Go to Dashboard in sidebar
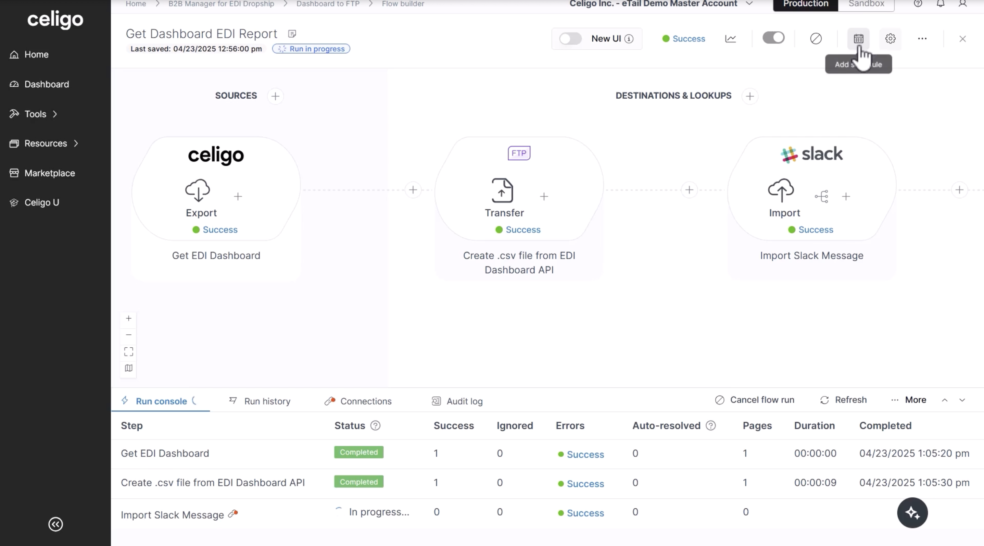This screenshot has height=546, width=984. click(x=39, y=84)
